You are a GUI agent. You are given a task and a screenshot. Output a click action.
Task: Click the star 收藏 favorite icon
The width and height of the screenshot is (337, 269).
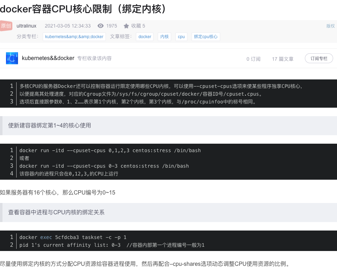pyautogui.click(x=126, y=26)
